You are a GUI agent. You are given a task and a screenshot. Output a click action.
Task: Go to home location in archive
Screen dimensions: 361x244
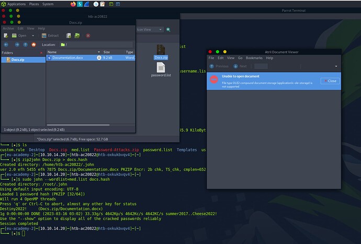[x=33, y=45]
